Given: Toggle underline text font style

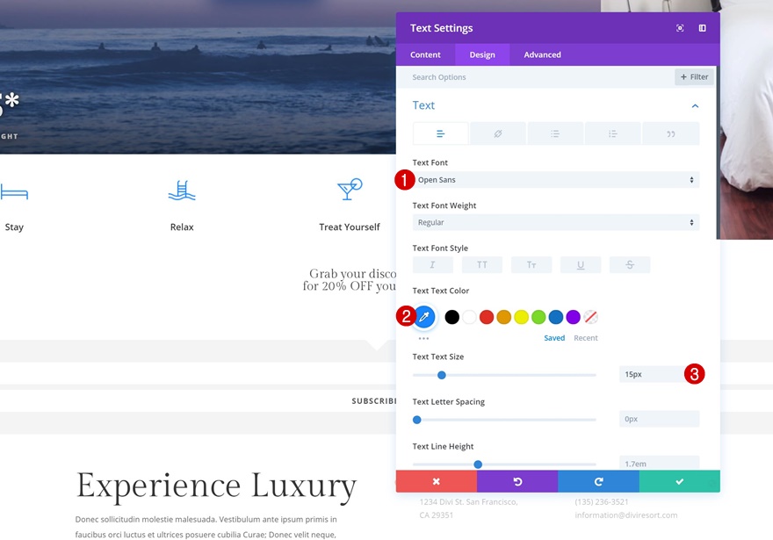Looking at the screenshot, I should pos(581,265).
